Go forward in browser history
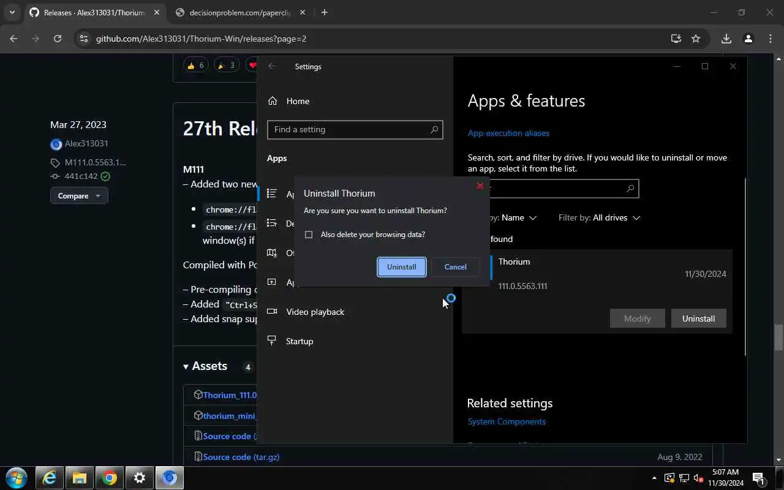 (36, 39)
